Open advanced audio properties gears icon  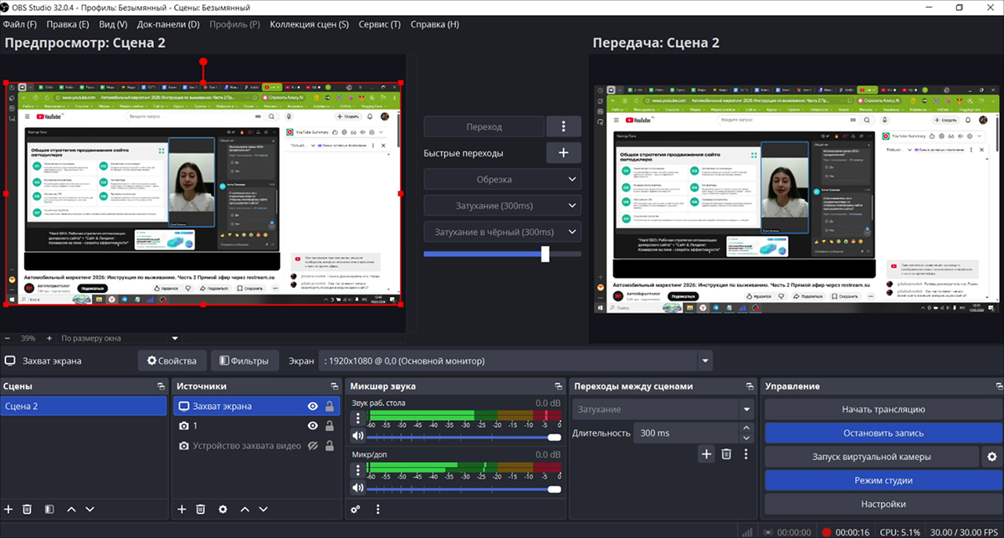(356, 509)
